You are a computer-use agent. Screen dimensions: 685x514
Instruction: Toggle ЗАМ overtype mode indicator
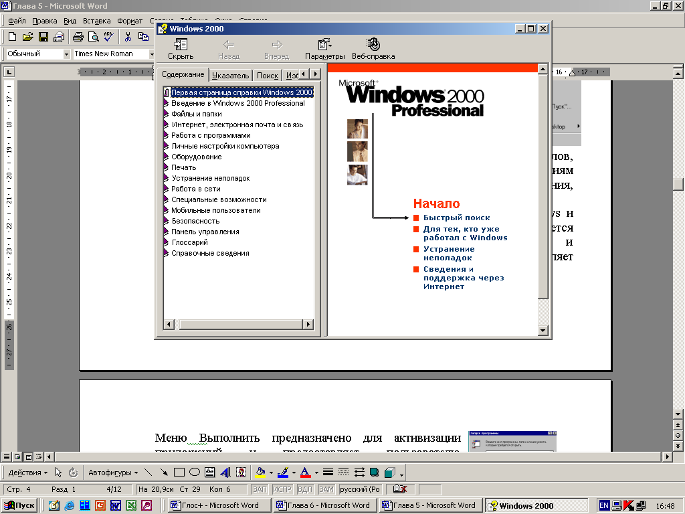point(326,489)
